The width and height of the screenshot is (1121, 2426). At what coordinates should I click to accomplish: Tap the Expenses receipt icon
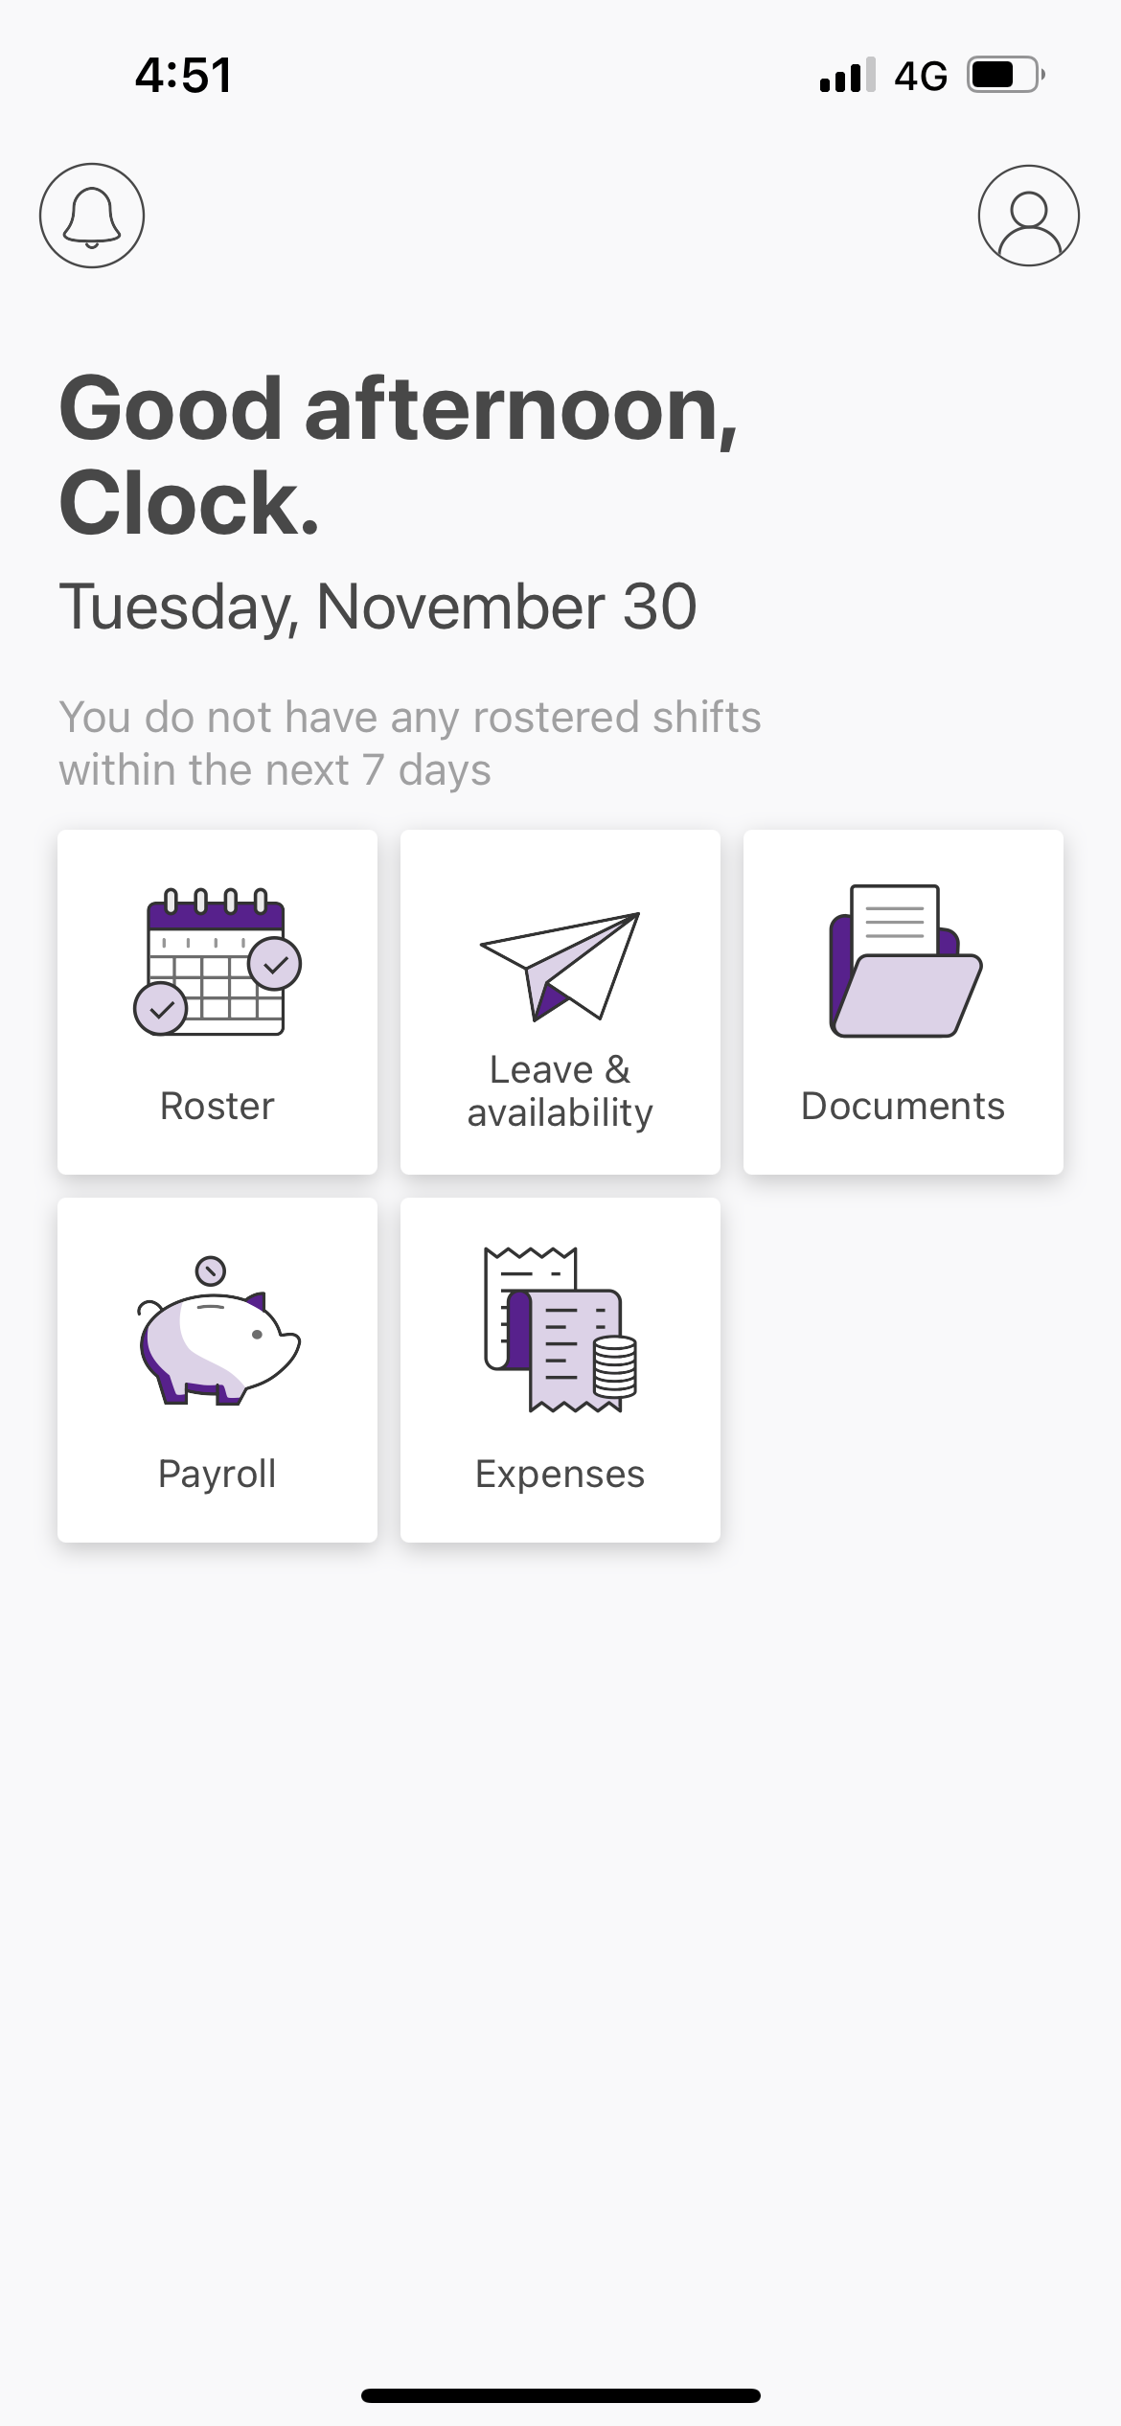click(560, 1330)
